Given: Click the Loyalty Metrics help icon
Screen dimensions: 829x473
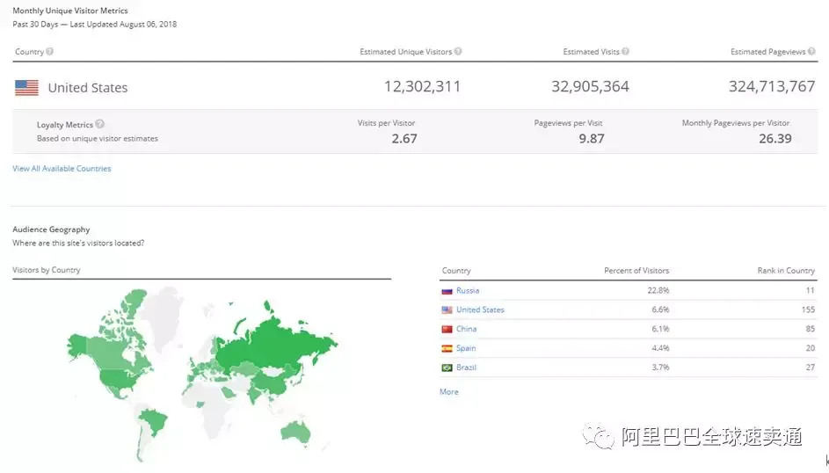Looking at the screenshot, I should click(100, 124).
